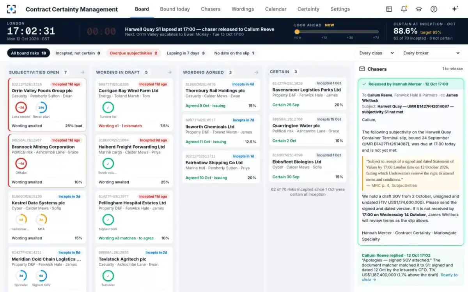
Task: Click Tavistock Agritech's Turnover checkmark circle
Action: coord(108,276)
